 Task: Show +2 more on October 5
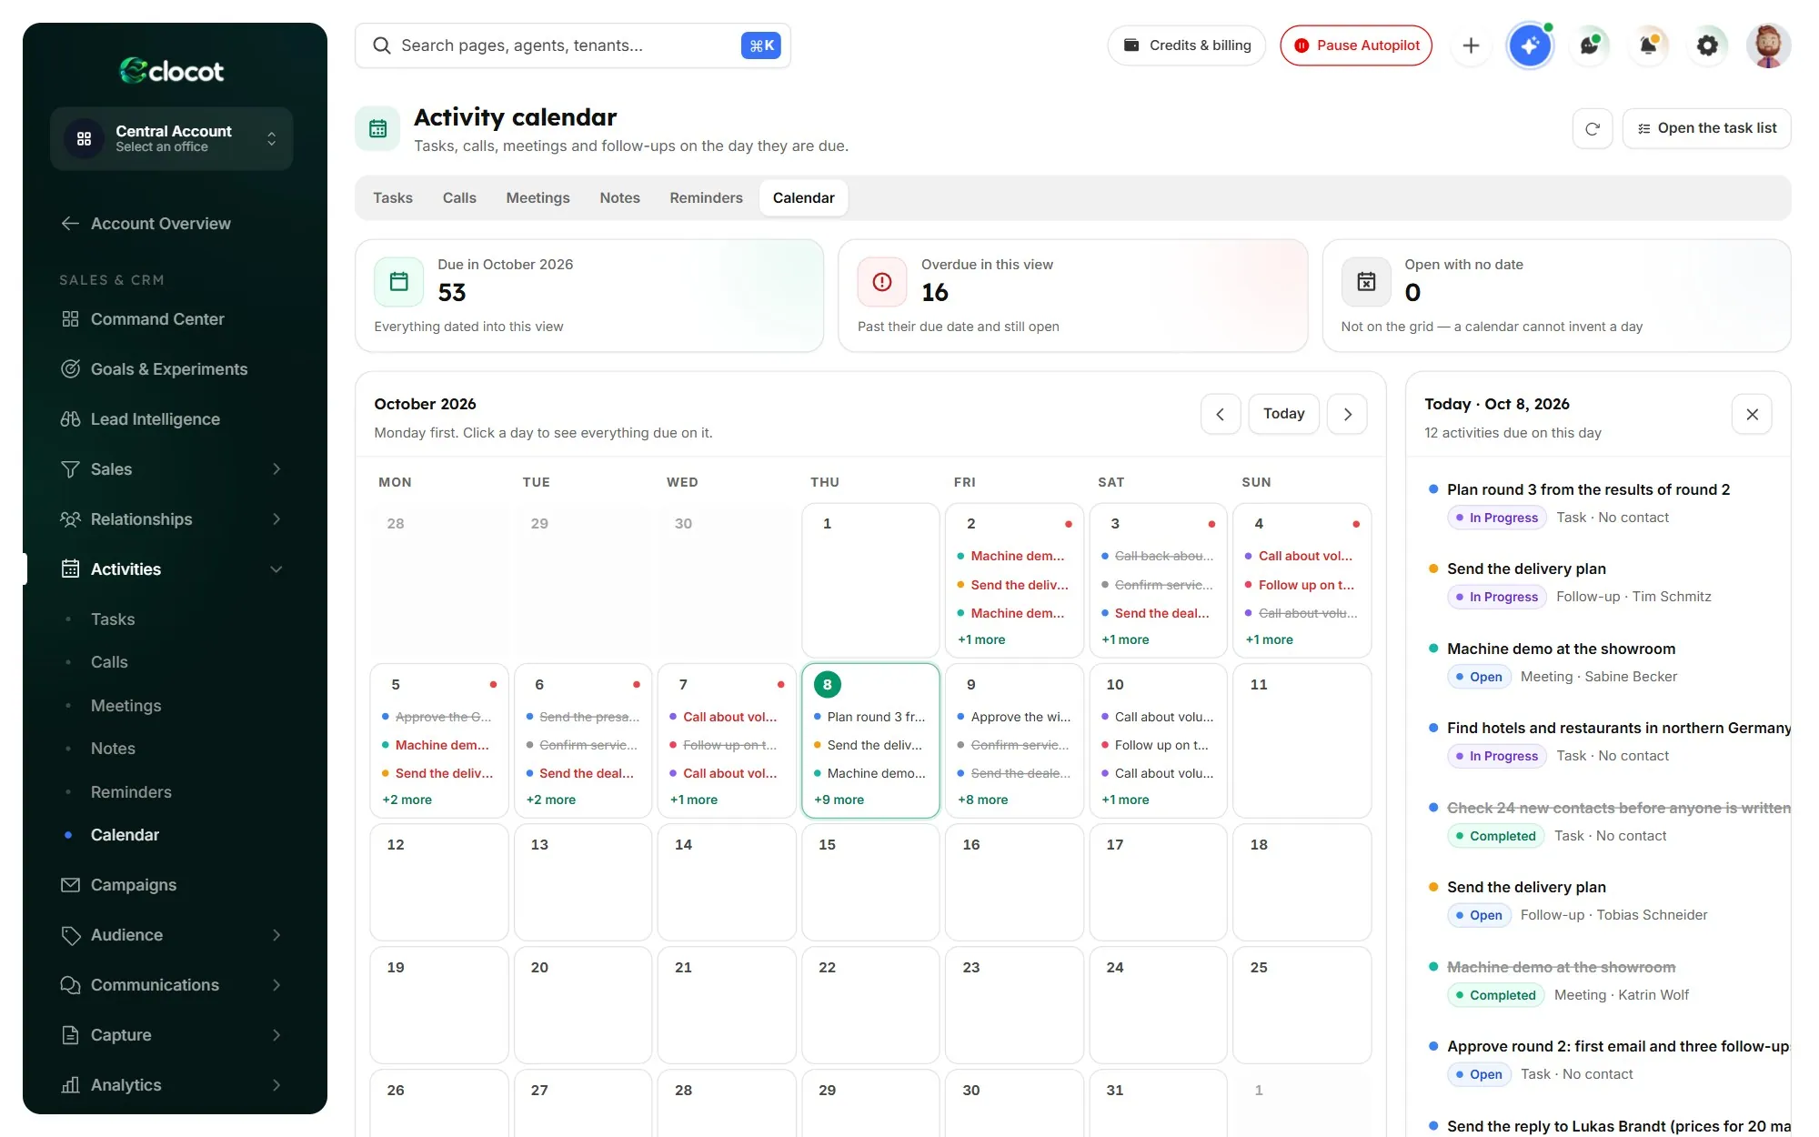[407, 800]
